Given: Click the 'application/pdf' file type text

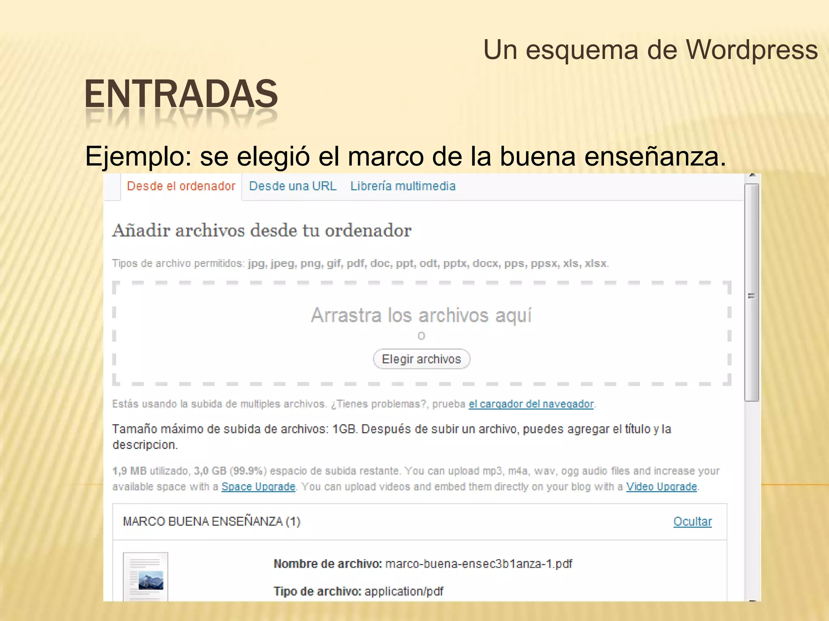Looking at the screenshot, I should [x=404, y=591].
